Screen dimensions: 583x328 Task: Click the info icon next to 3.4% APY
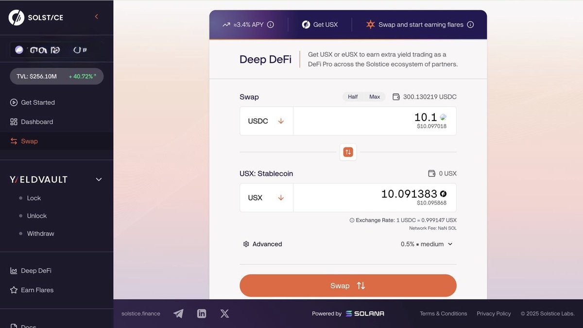click(x=271, y=24)
